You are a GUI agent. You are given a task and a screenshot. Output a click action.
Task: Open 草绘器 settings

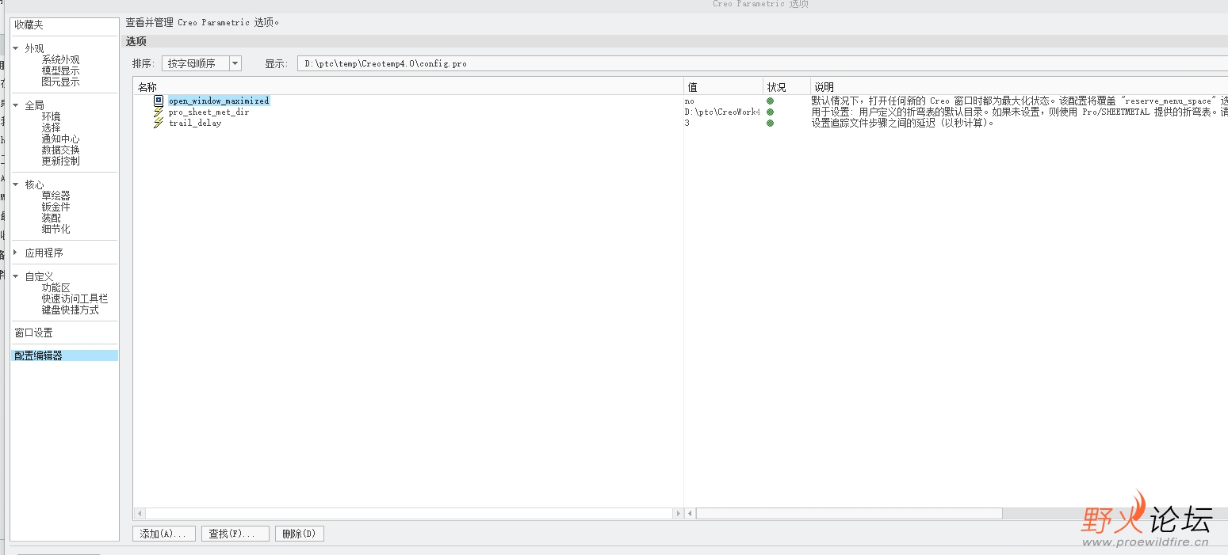55,196
